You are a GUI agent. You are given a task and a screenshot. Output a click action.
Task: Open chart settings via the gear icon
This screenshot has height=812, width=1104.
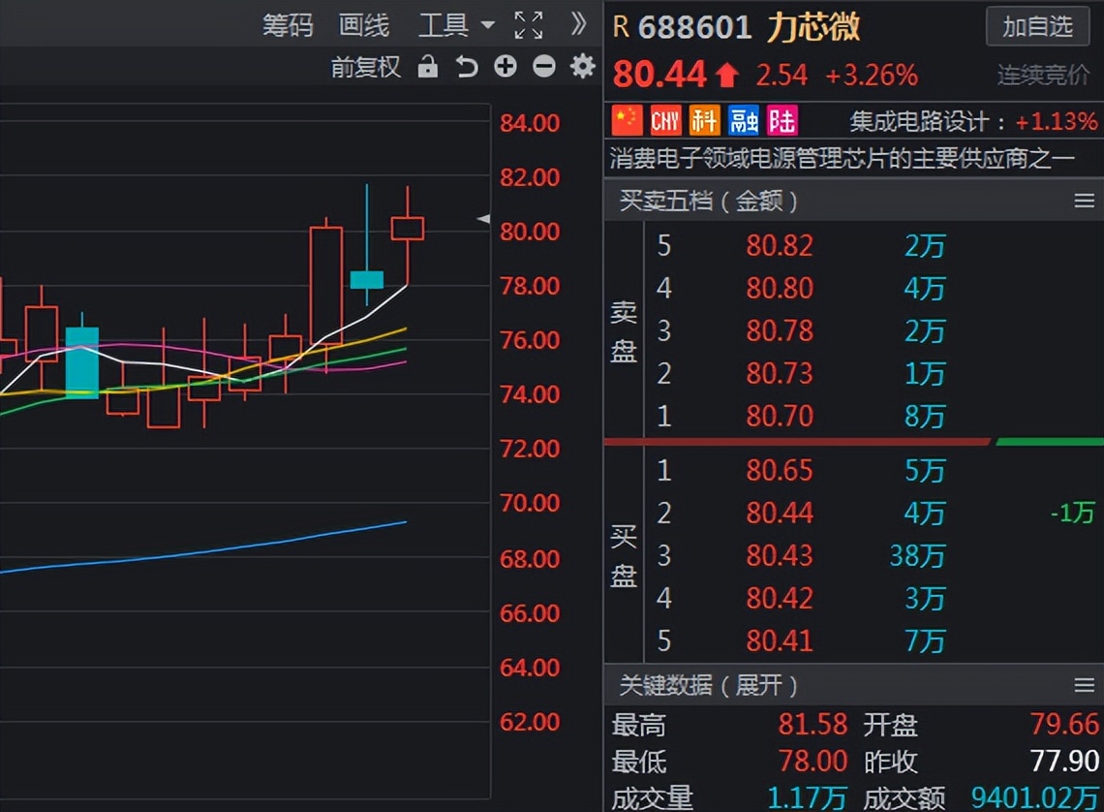[580, 67]
